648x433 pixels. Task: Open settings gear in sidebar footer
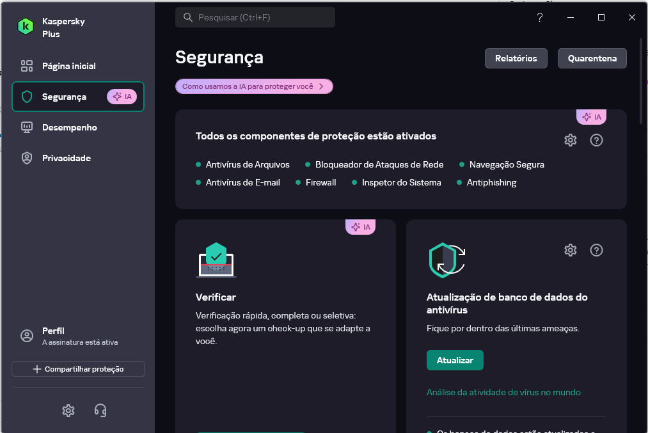pos(68,411)
